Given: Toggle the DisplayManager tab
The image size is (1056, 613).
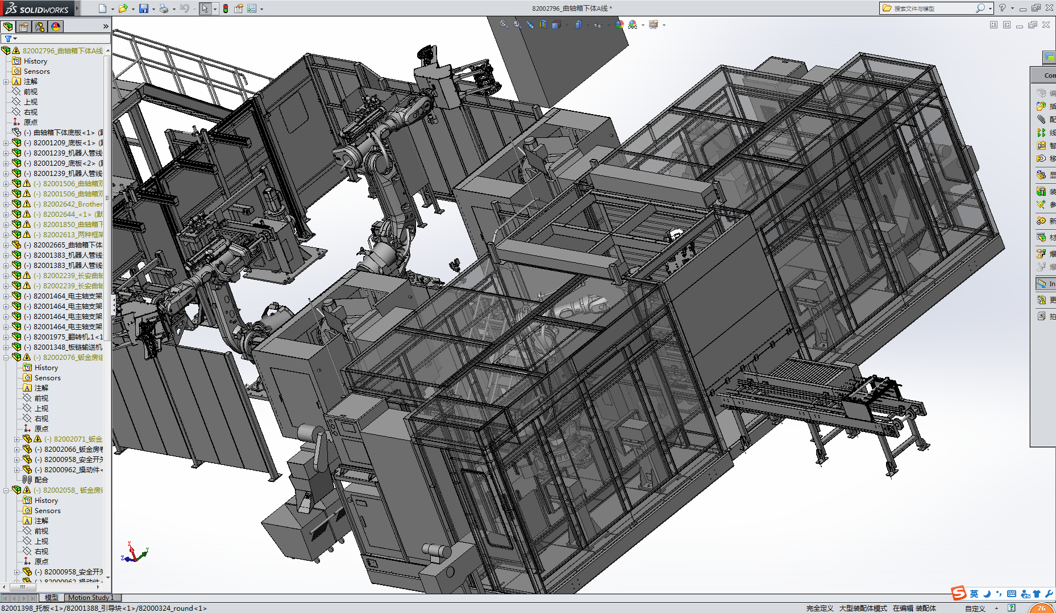Looking at the screenshot, I should (56, 27).
